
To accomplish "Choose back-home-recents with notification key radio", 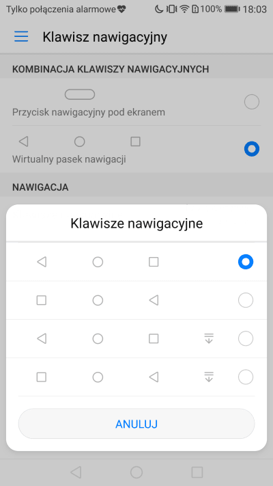I will tap(246, 338).
